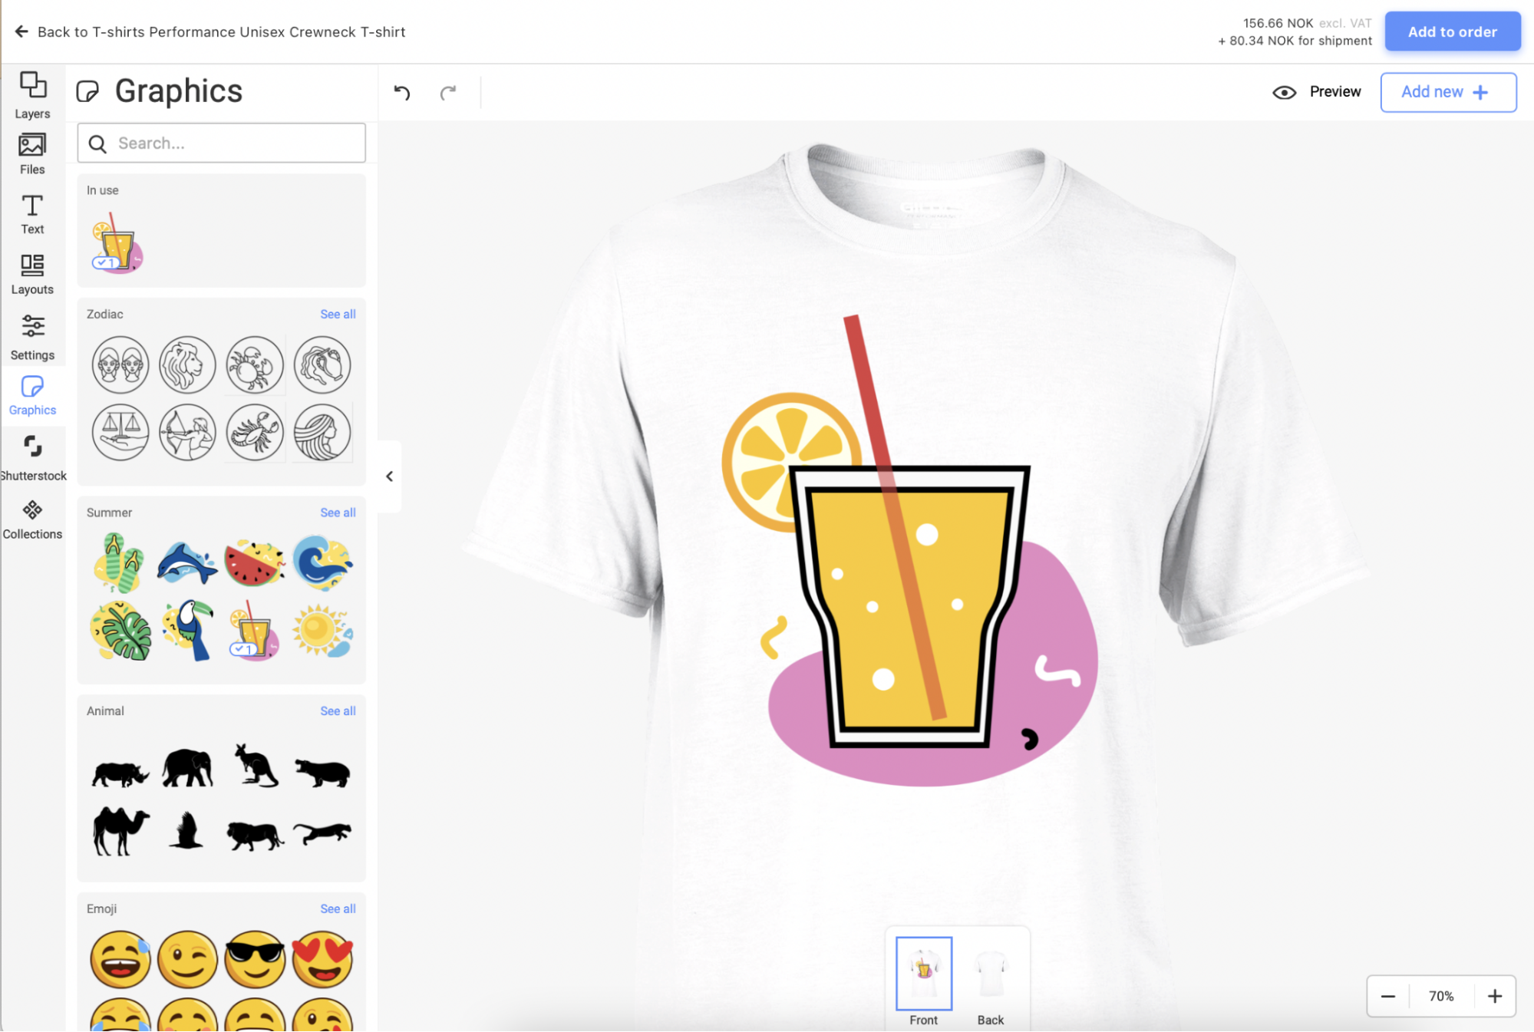Click the undo arrow button

click(x=403, y=92)
